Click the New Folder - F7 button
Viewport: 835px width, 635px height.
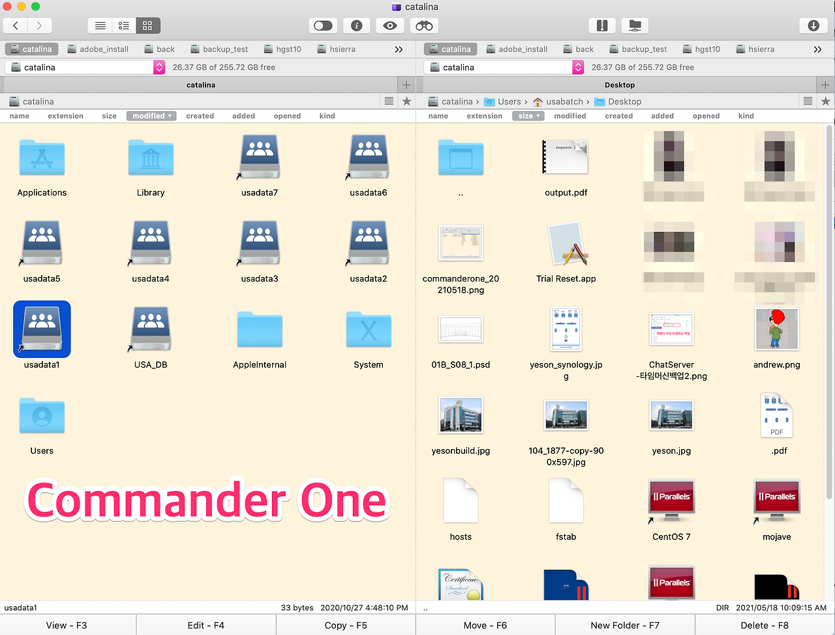(x=624, y=625)
